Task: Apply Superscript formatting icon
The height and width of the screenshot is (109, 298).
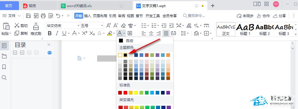Action: point(85,33)
